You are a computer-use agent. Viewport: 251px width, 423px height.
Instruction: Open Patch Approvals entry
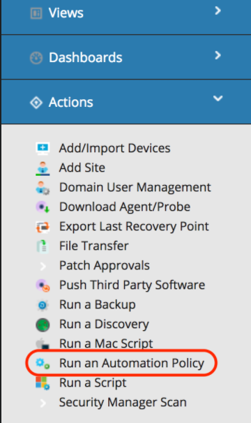click(x=104, y=266)
